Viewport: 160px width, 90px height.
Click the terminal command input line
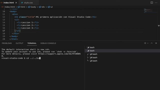tap(21, 58)
